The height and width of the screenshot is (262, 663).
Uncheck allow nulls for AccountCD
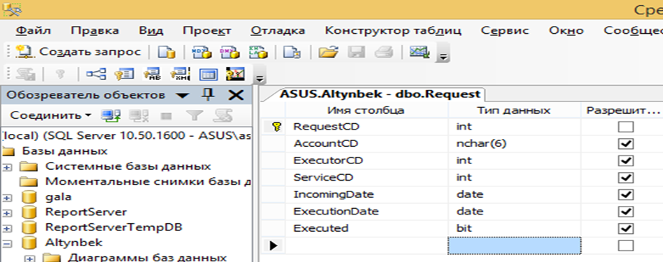[626, 144]
